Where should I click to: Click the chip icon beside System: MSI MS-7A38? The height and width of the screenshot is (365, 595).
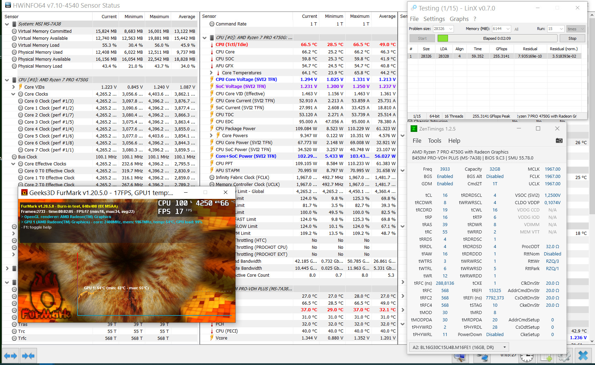14,24
